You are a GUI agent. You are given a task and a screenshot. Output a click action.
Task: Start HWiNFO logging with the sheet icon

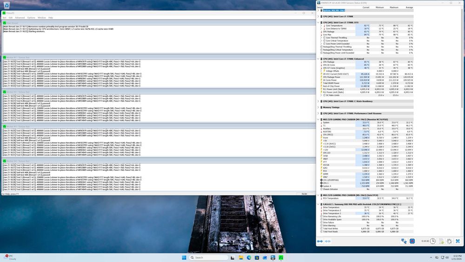[x=441, y=241]
